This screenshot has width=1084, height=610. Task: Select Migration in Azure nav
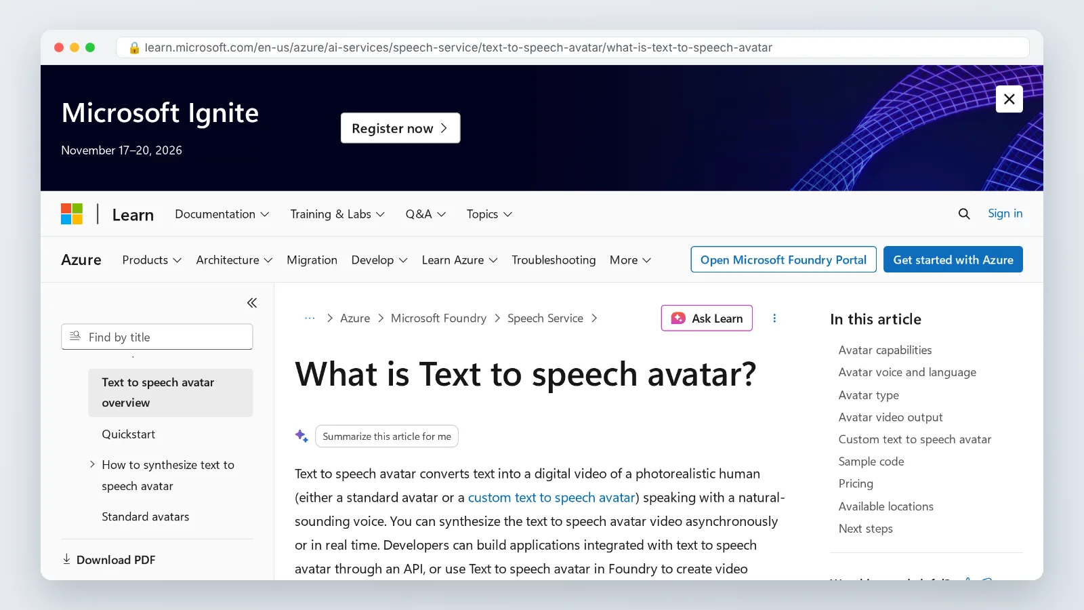click(312, 260)
